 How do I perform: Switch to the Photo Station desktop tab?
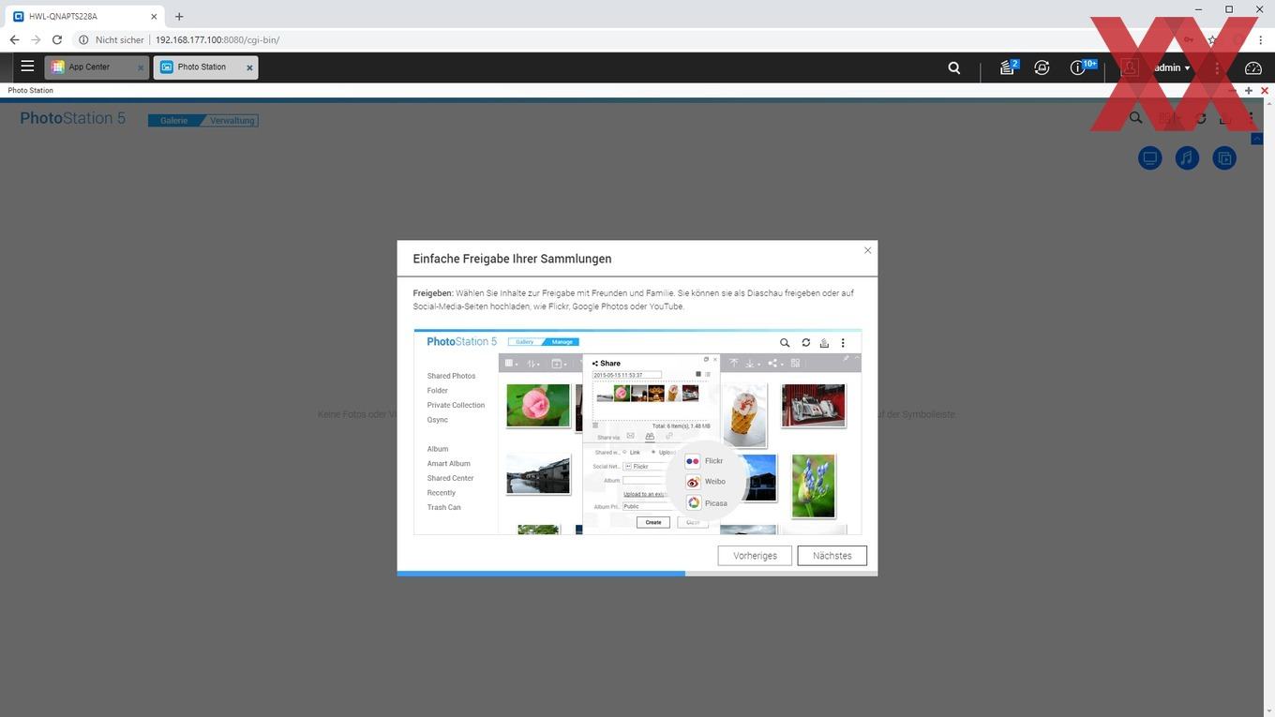(x=205, y=67)
